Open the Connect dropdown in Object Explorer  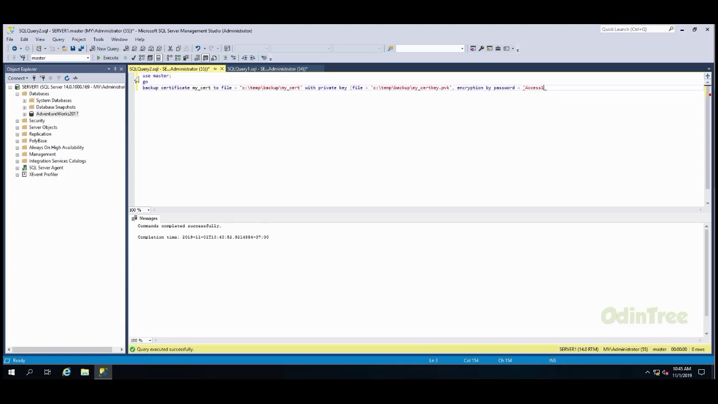[x=17, y=78]
